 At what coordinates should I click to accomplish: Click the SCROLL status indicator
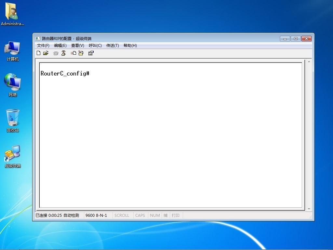[x=122, y=215]
